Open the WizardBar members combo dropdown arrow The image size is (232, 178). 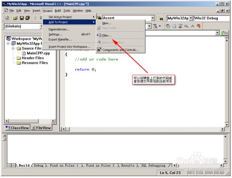[149, 26]
